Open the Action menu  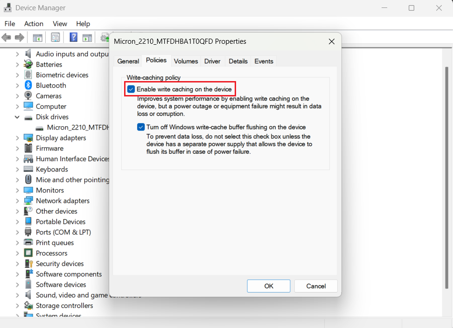34,24
